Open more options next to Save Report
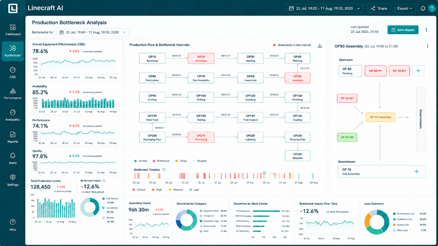 click(x=426, y=30)
